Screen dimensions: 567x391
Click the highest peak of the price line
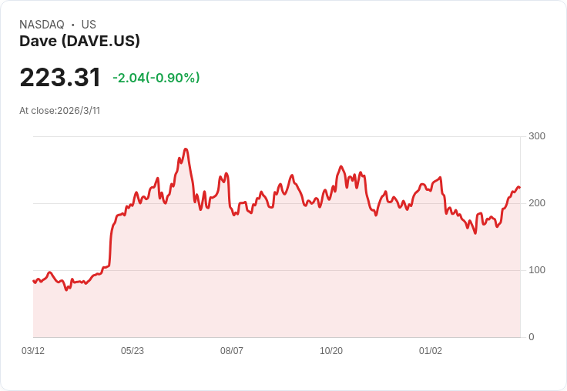coord(186,149)
